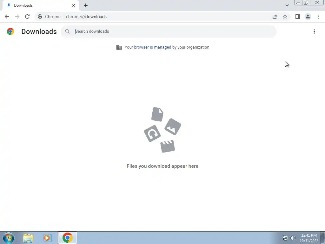Click the Chrome site info chip

49,17
